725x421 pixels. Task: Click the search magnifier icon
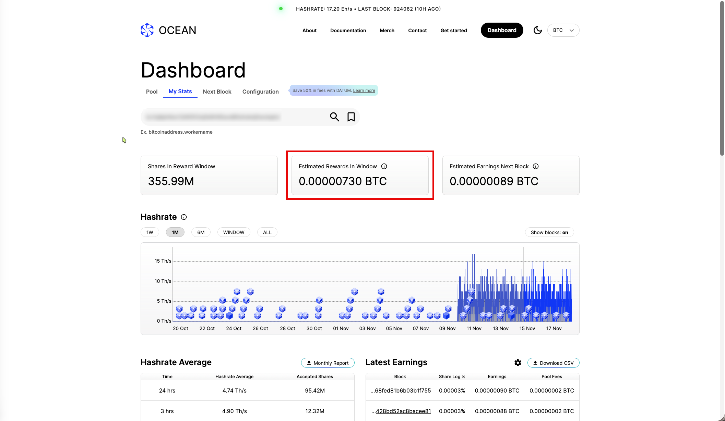334,117
